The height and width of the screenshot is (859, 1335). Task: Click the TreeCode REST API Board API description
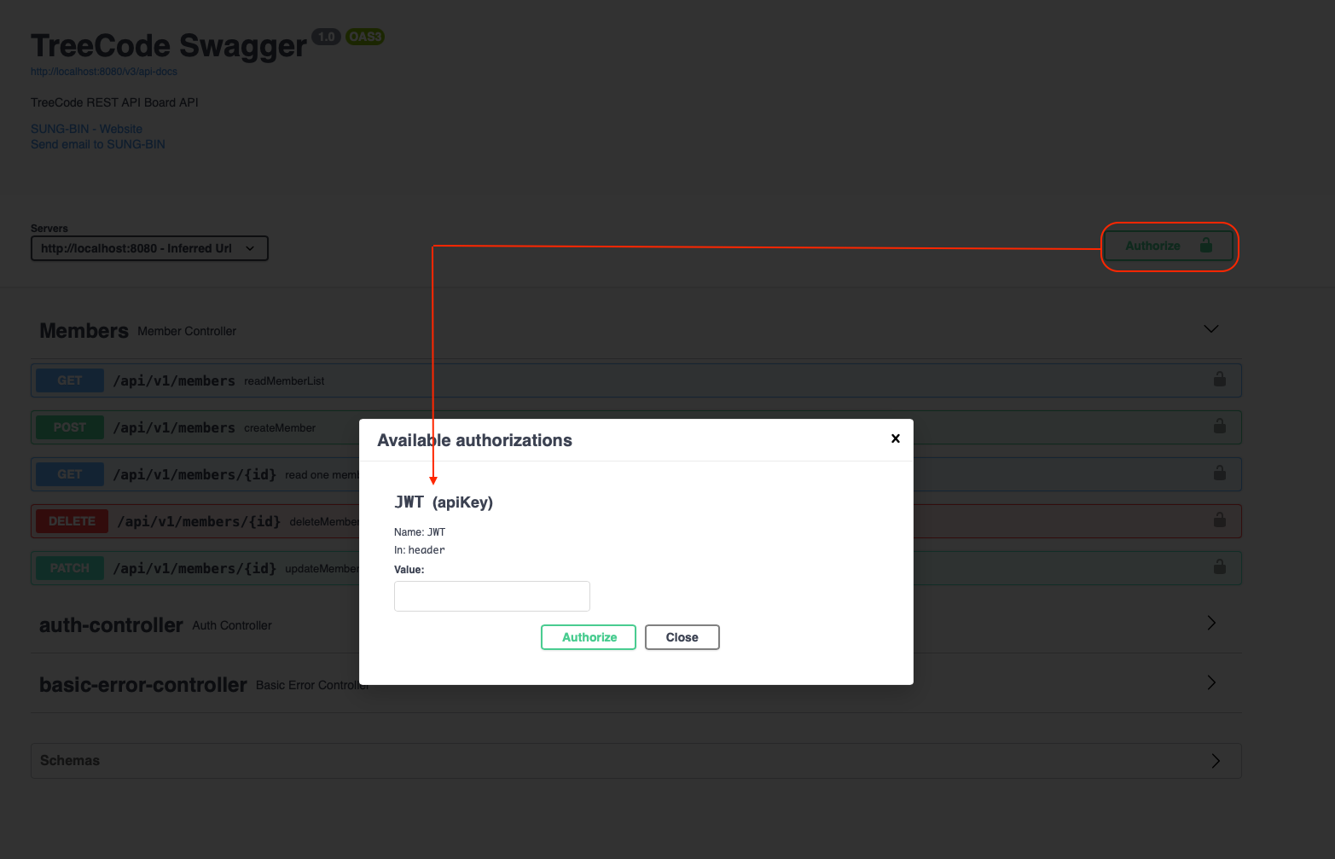(114, 102)
